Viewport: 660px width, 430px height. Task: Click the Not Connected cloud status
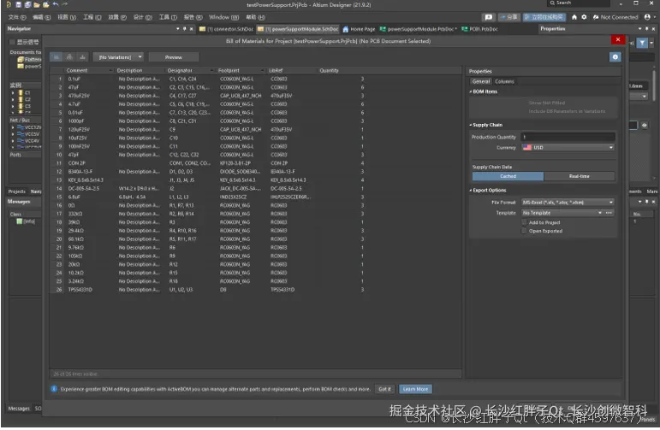(615, 17)
